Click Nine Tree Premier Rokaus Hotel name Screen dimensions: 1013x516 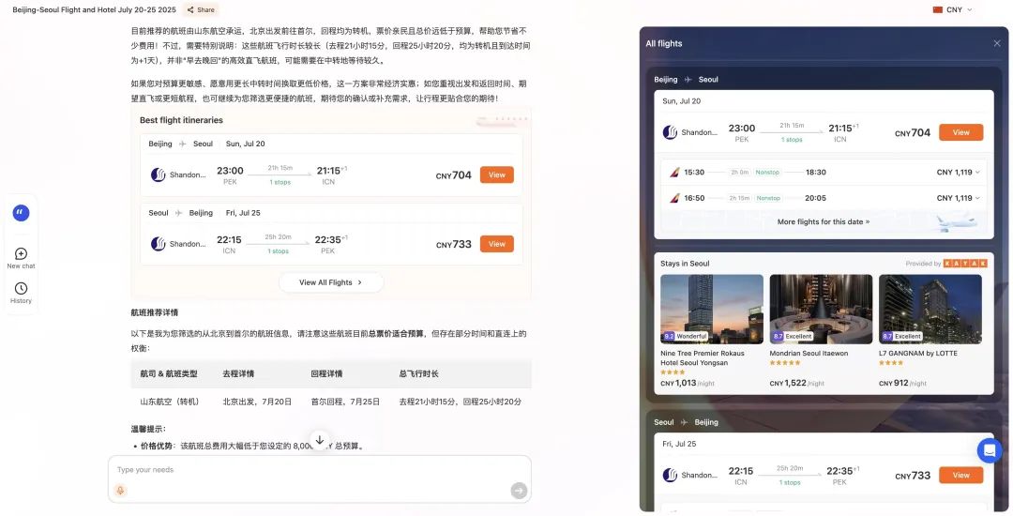tap(703, 357)
